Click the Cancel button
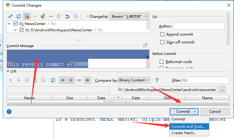234x139 pixels. [215, 112]
